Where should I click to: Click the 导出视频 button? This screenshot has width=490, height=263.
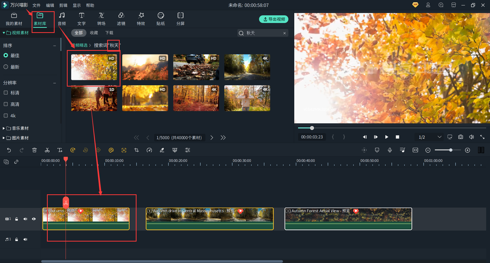pyautogui.click(x=274, y=19)
